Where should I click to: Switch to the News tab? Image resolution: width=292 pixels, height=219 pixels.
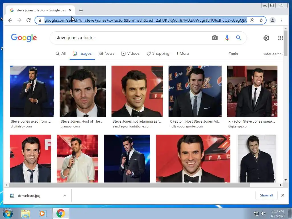107,54
